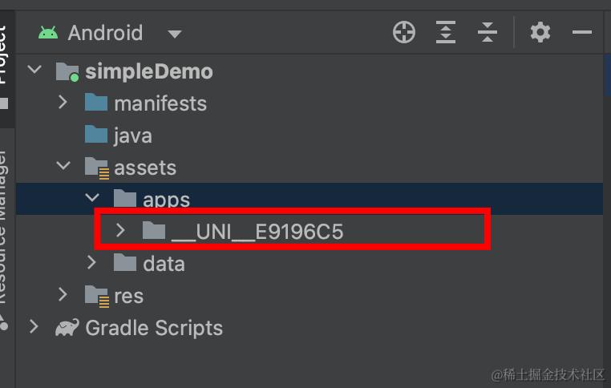Expand the __UNI__E9196C5 folder chevron
Screen dimensions: 611x388
121,231
